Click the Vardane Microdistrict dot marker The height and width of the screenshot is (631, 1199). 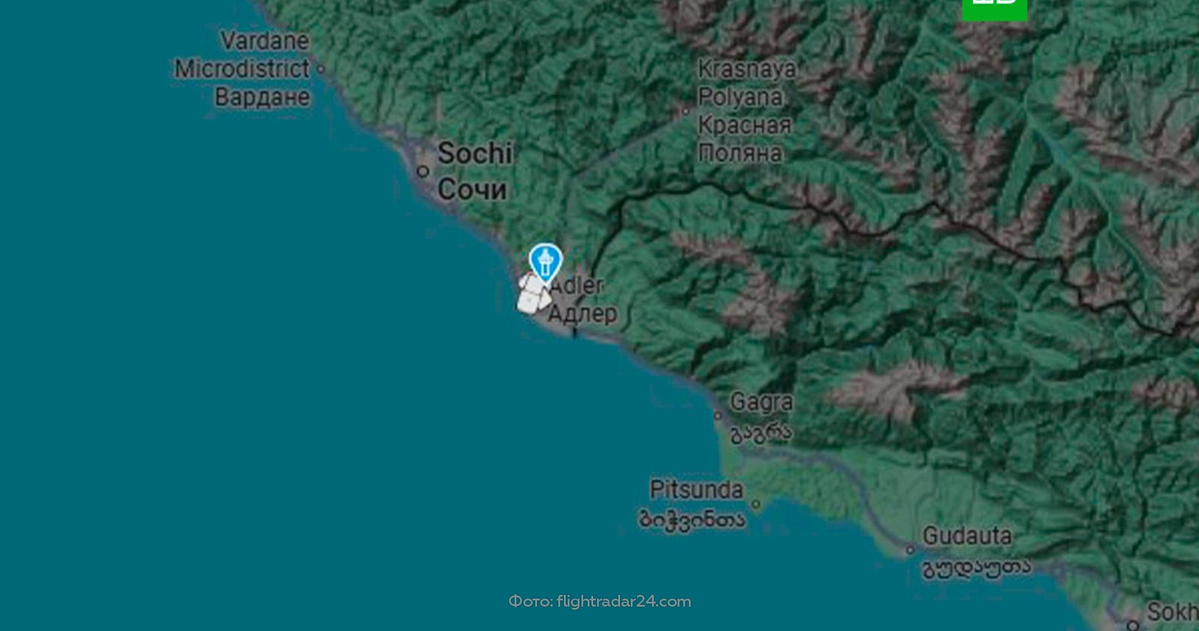point(321,69)
